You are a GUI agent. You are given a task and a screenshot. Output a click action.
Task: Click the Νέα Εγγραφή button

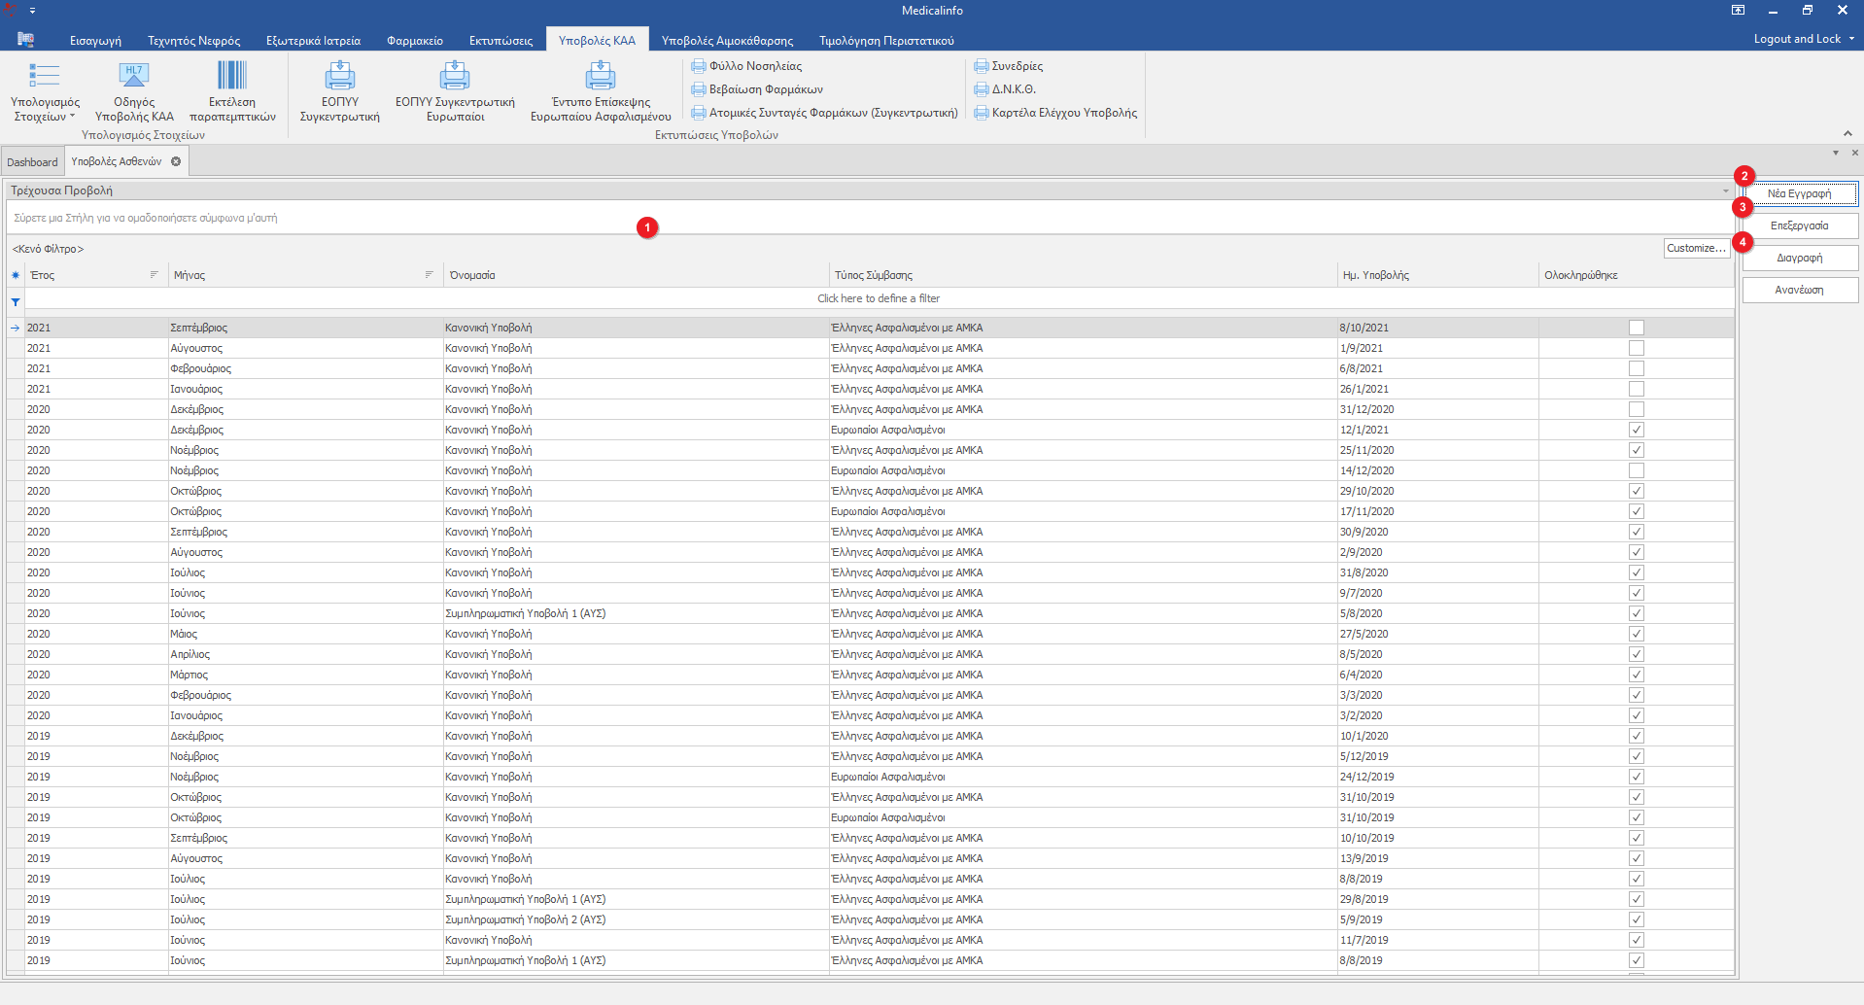pyautogui.click(x=1799, y=193)
